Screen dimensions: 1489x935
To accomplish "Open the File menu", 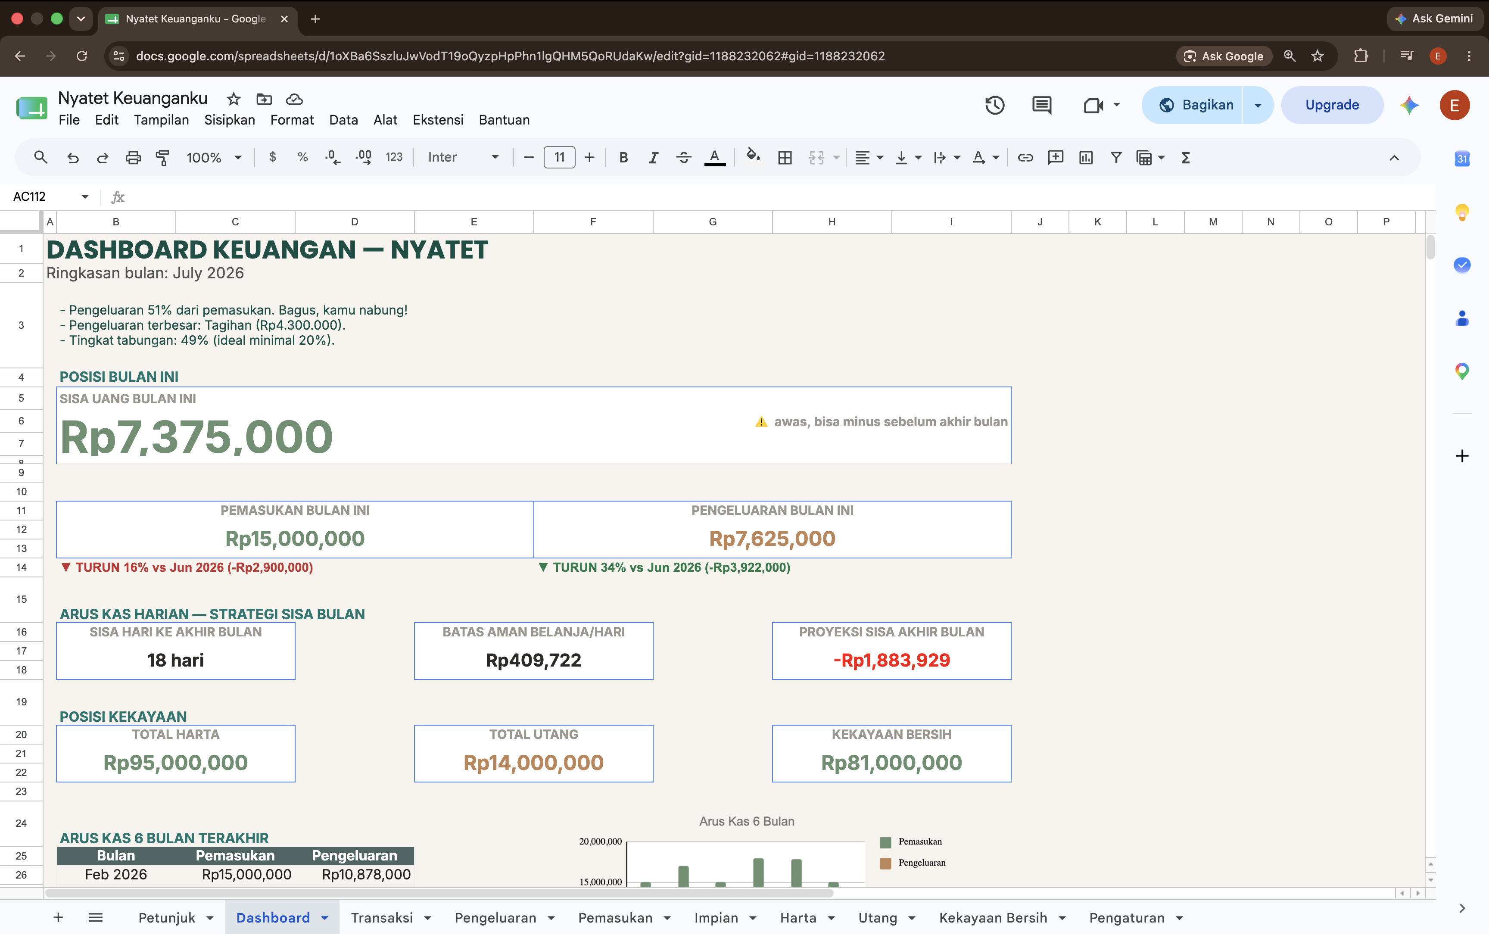I will point(69,120).
